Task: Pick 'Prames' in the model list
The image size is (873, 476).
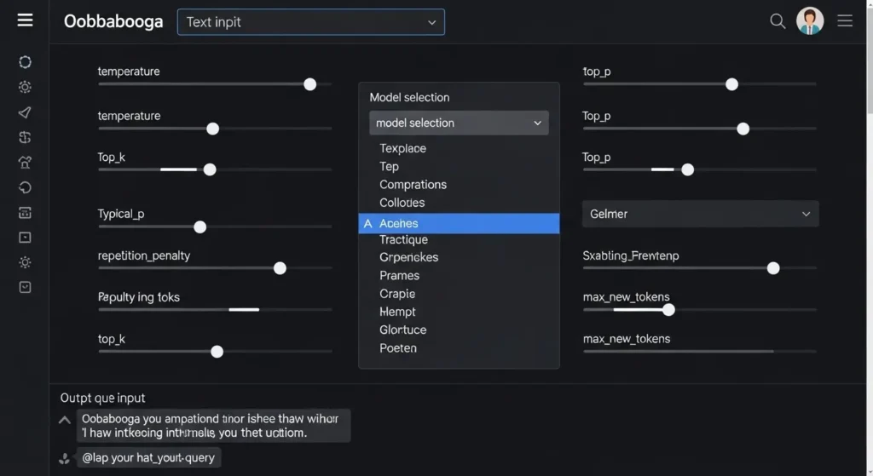Action: [x=399, y=276]
